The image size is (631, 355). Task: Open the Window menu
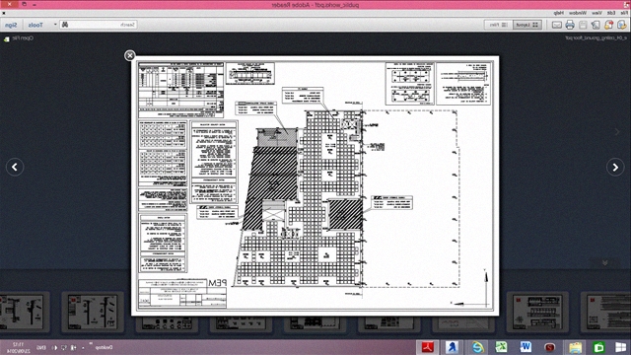[x=578, y=13]
